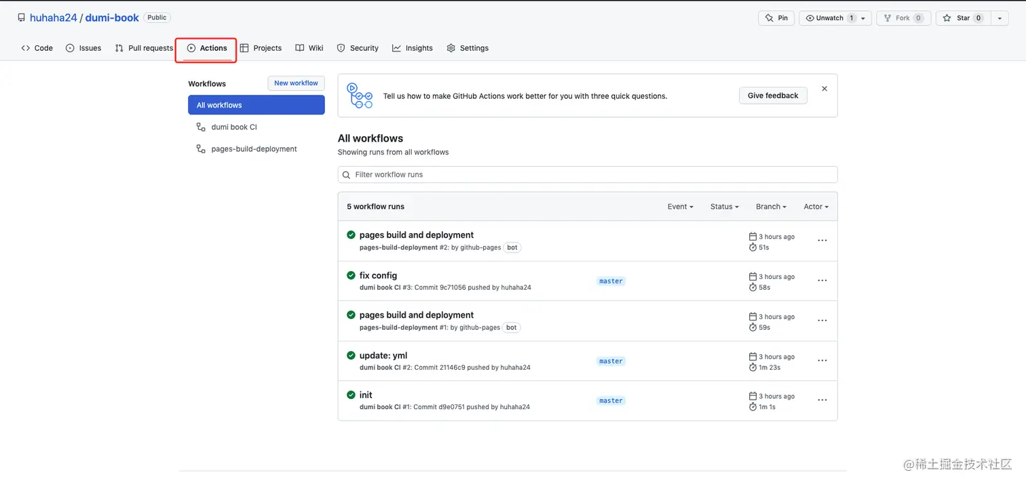Dismiss the feedback banner with X icon
Screen dimensions: 1026x485
pos(824,89)
